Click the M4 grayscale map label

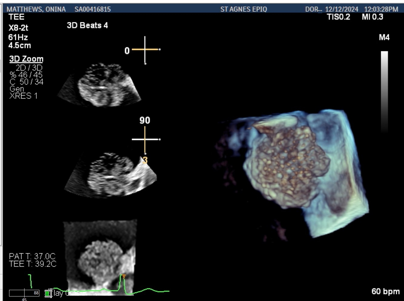click(384, 37)
